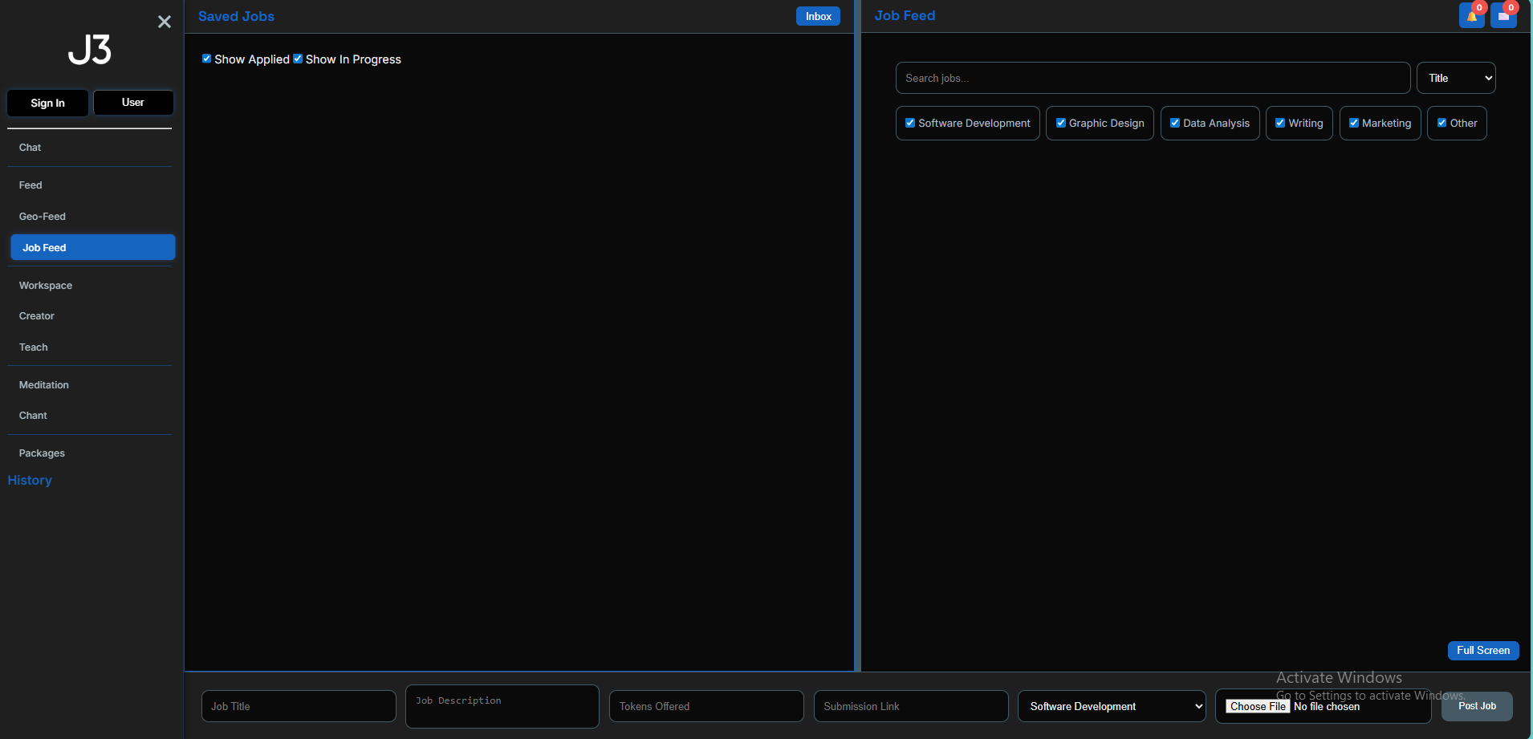Disable the Software Development filter checkbox

[910, 123]
